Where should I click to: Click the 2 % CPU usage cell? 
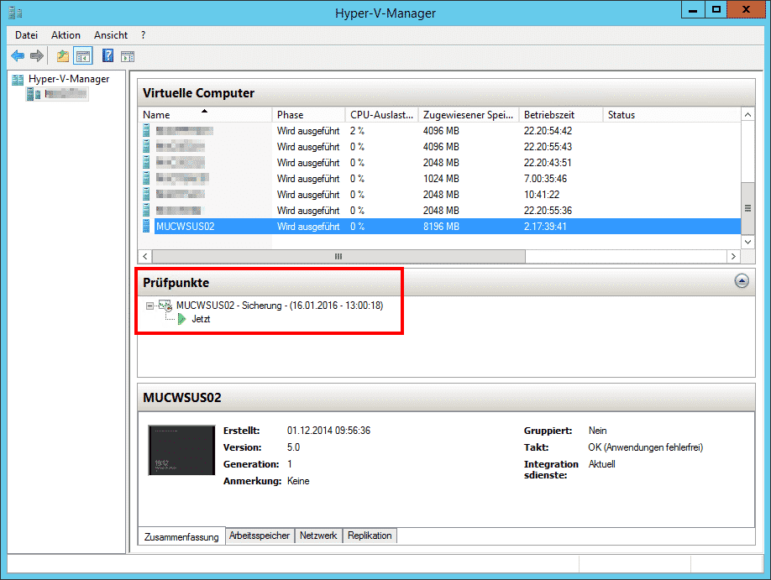357,131
